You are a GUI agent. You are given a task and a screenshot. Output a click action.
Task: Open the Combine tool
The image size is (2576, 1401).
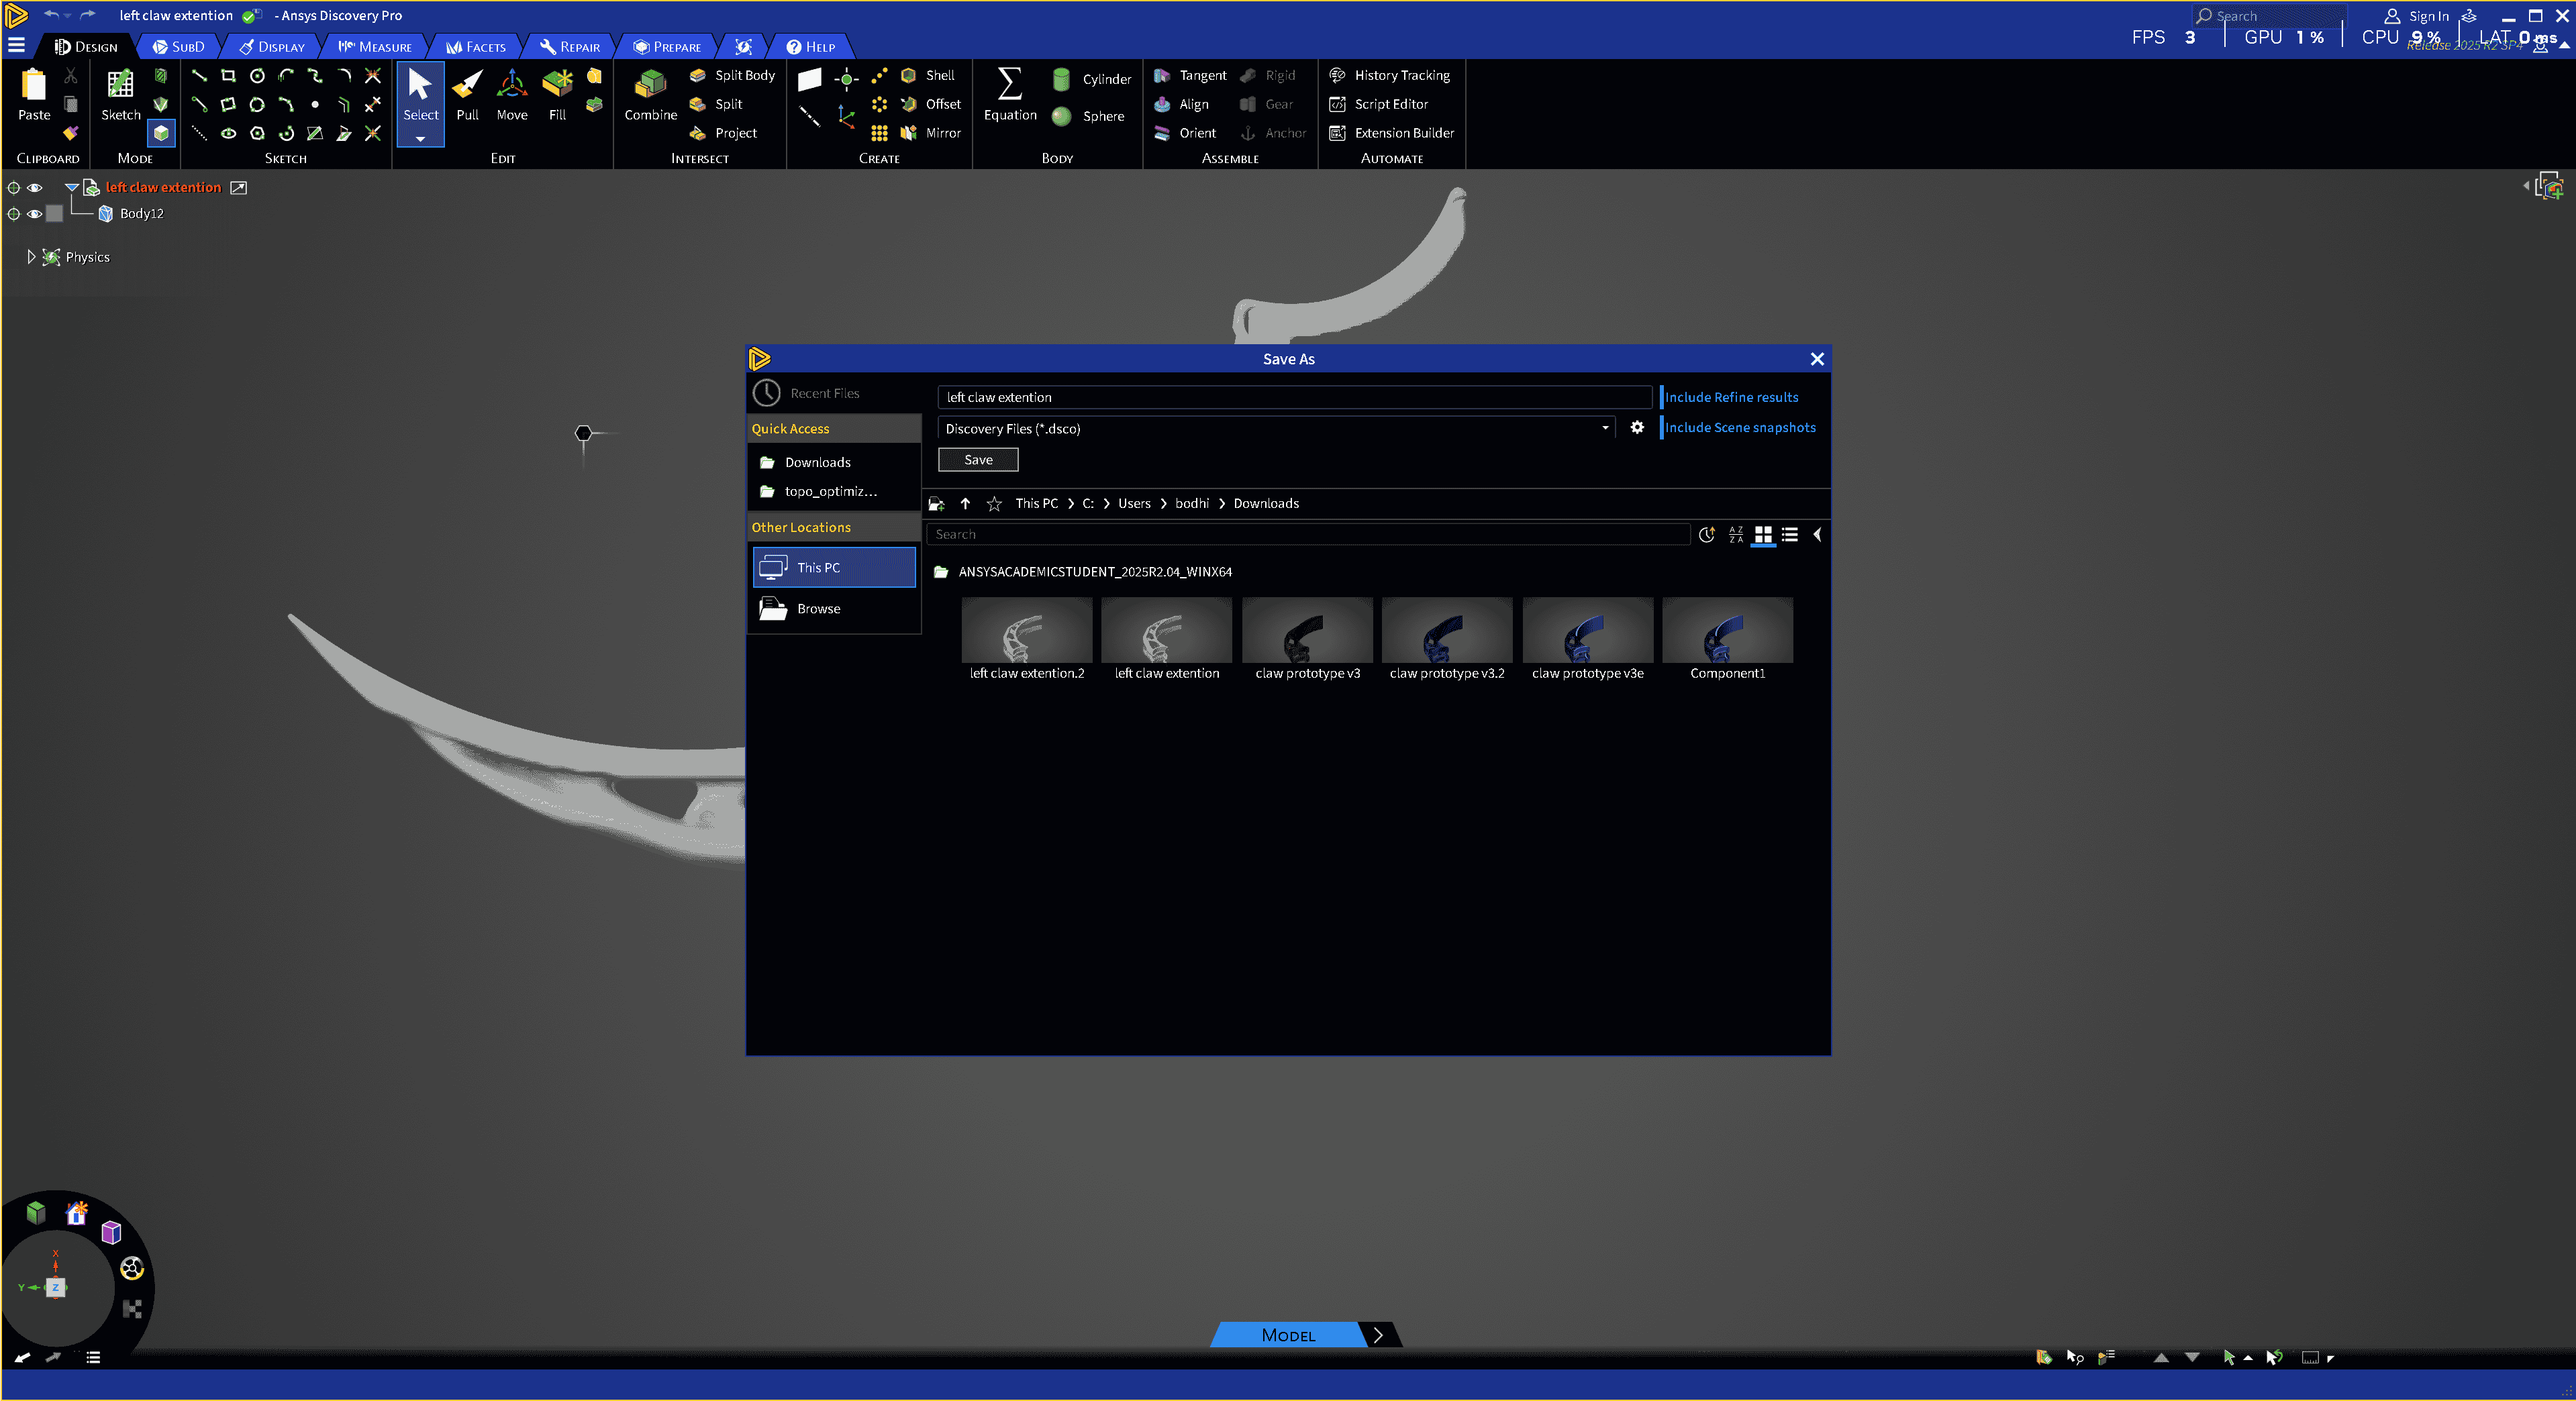tap(650, 94)
